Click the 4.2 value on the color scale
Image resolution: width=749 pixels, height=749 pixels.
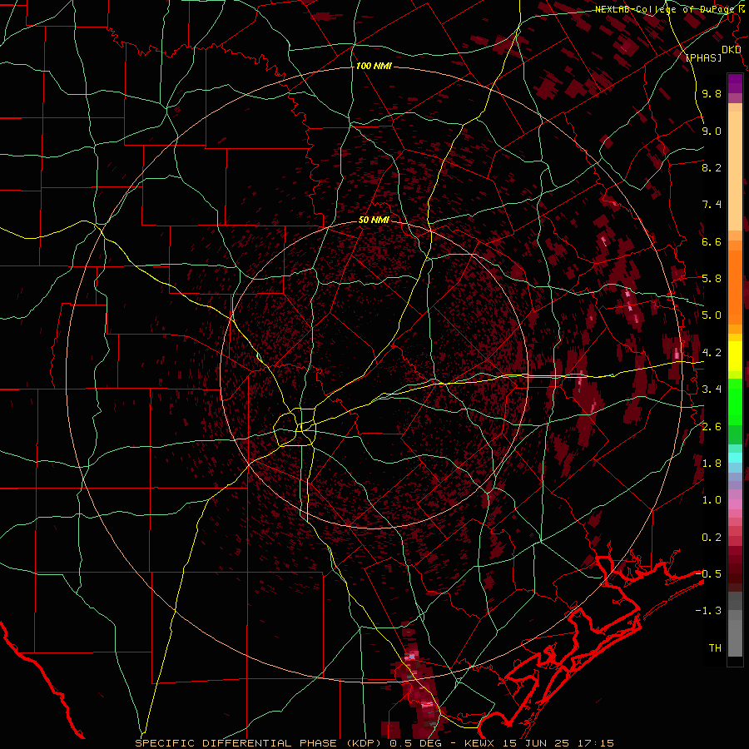pyautogui.click(x=712, y=353)
